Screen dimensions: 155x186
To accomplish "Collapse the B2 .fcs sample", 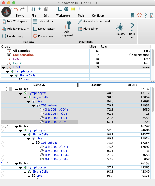I will coord(17,127).
